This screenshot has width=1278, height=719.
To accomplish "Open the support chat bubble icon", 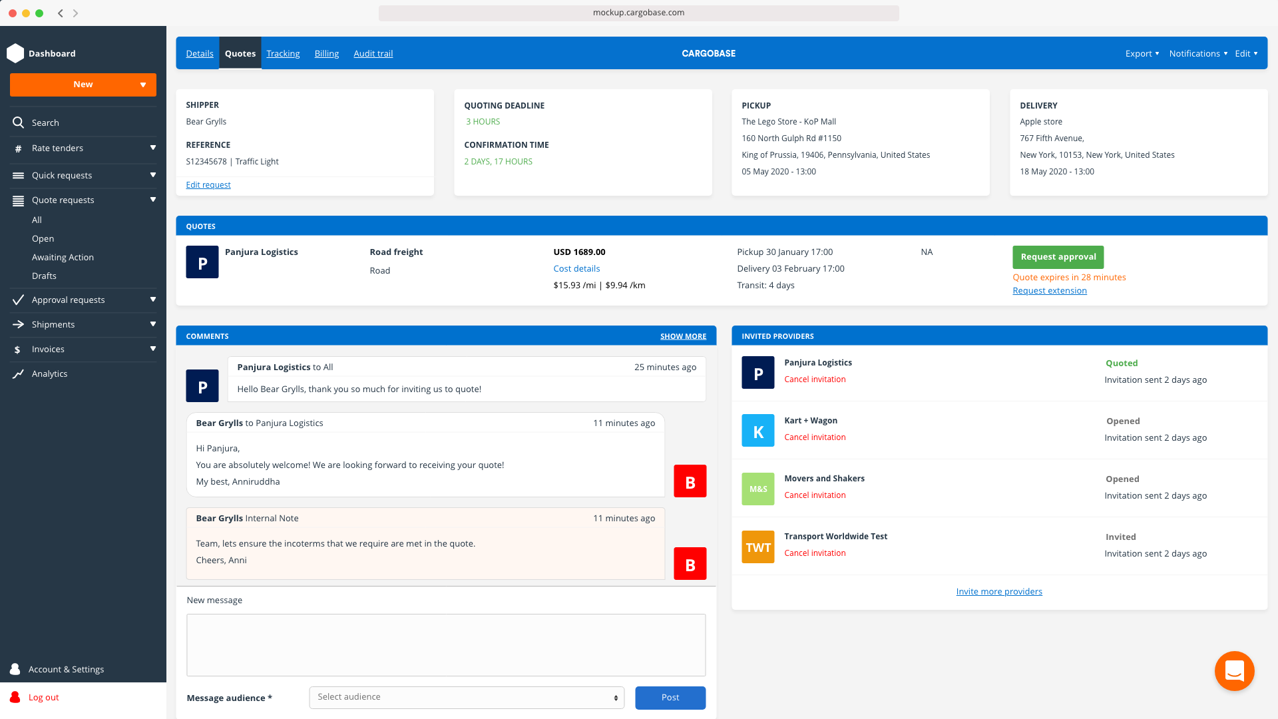I will (1235, 671).
